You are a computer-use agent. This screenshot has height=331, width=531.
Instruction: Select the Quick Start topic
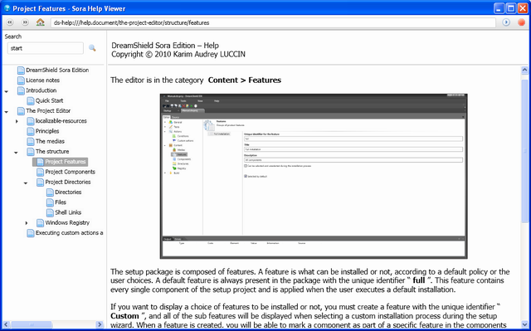[x=50, y=100]
